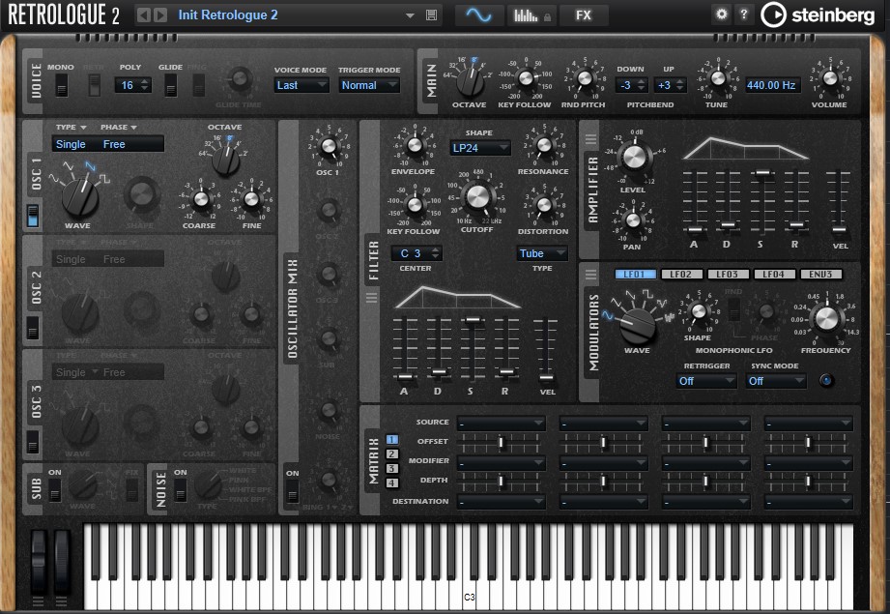This screenshot has height=614, width=890.
Task: Switch to the LFO3 tab
Action: coord(728,275)
